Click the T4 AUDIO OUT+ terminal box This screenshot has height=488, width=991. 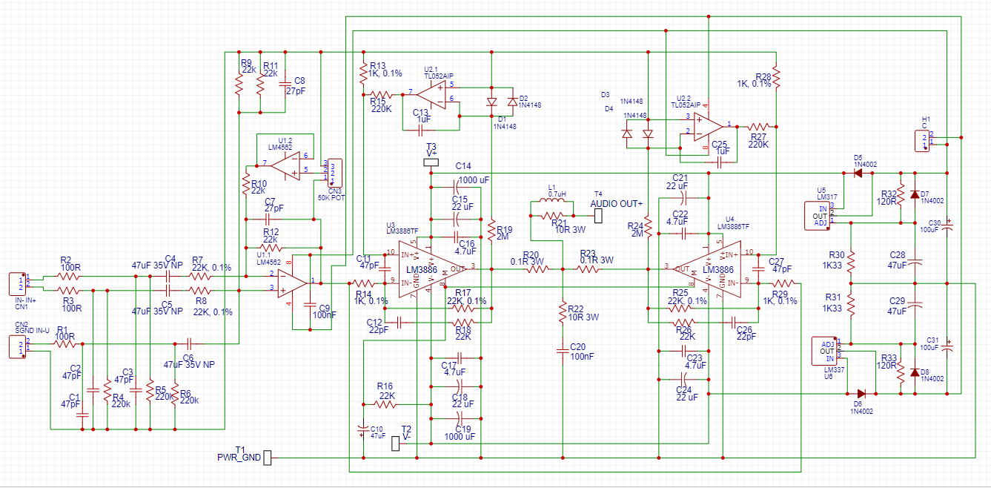(599, 215)
